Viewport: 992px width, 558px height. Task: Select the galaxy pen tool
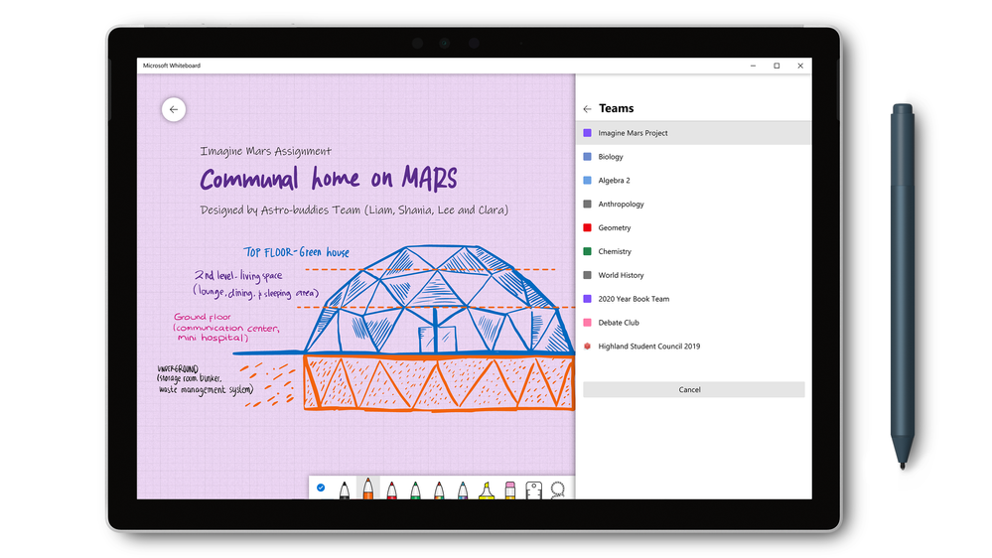(463, 489)
